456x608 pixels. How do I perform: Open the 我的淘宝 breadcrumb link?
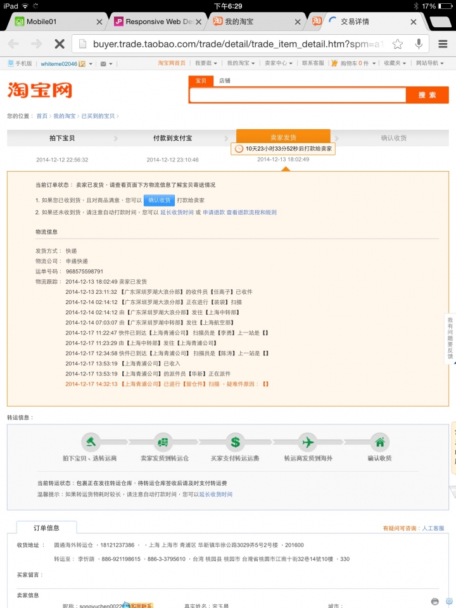pos(65,116)
